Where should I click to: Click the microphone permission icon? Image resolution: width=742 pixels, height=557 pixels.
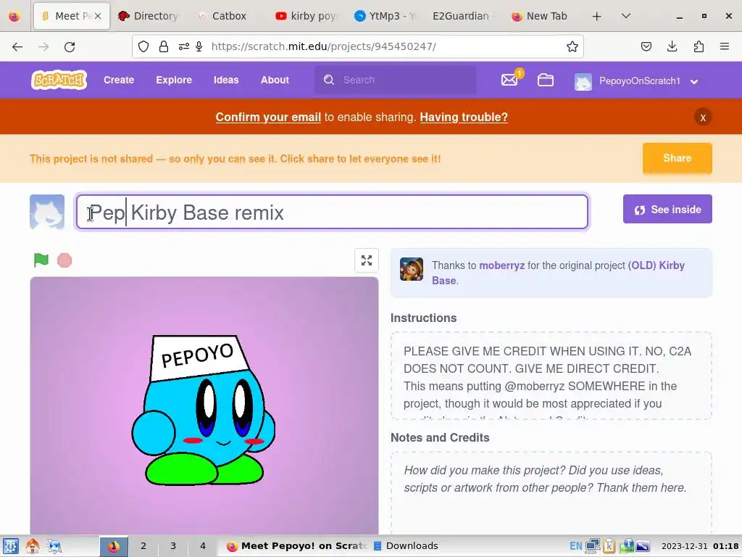pyautogui.click(x=199, y=46)
